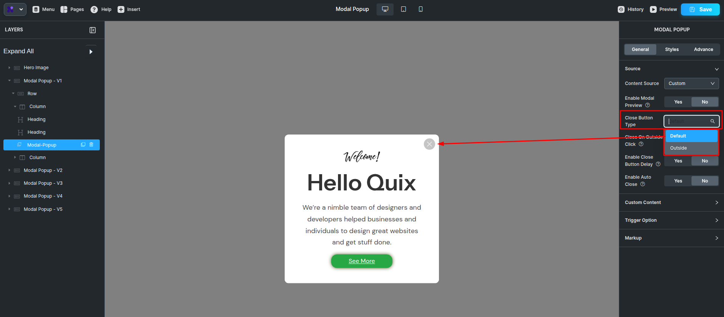Open the Help menu
This screenshot has height=317, width=724.
pyautogui.click(x=101, y=9)
